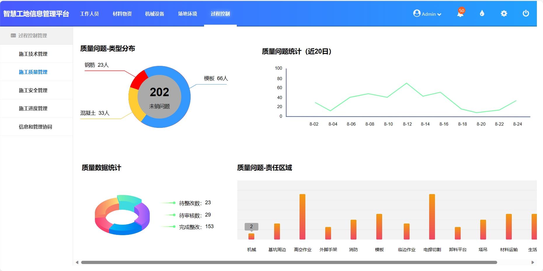Click the water drop theme icon

tap(482, 13)
